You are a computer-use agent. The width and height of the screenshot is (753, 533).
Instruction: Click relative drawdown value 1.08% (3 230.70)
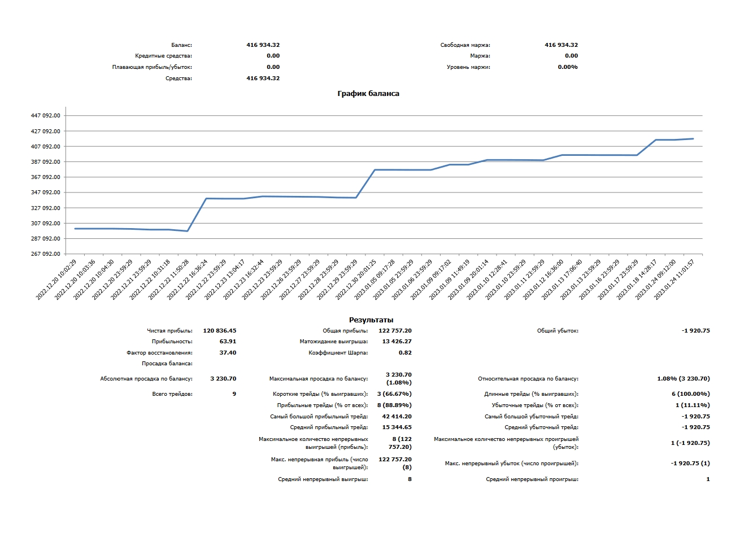pyautogui.click(x=684, y=379)
